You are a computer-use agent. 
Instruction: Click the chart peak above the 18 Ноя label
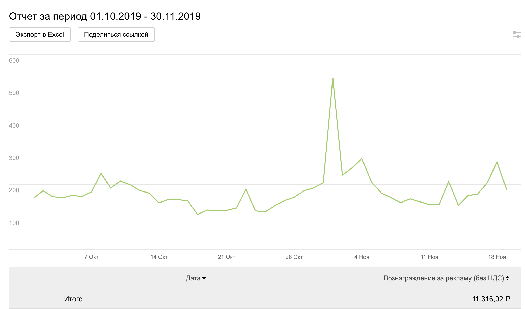point(497,162)
